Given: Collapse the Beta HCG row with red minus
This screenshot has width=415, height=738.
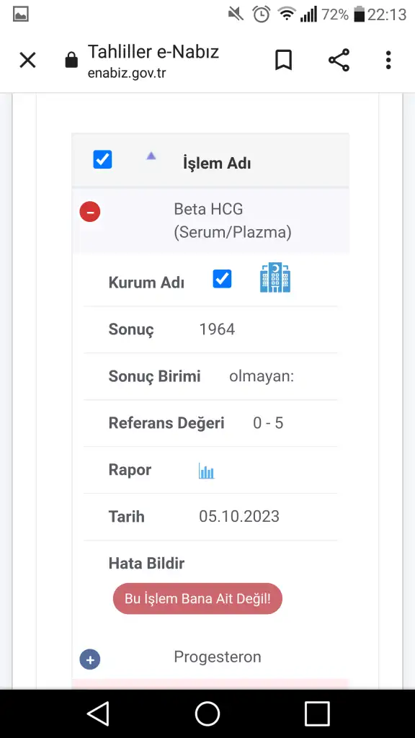Looking at the screenshot, I should pyautogui.click(x=90, y=211).
